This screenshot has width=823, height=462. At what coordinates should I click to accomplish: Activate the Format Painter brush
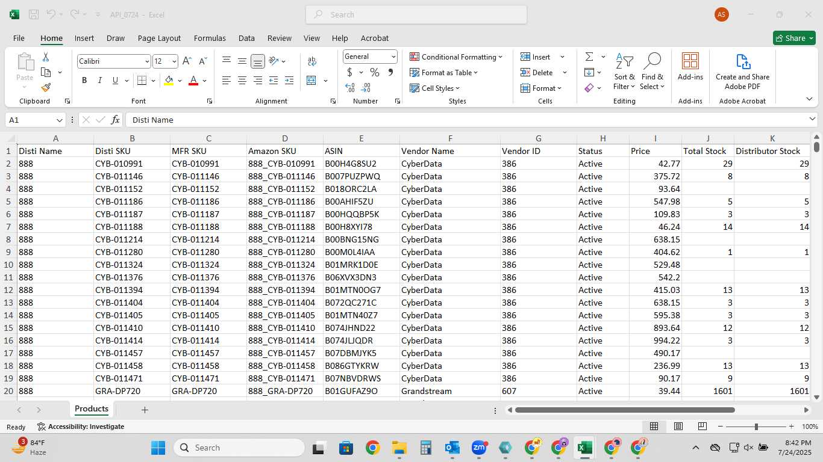tap(46, 88)
